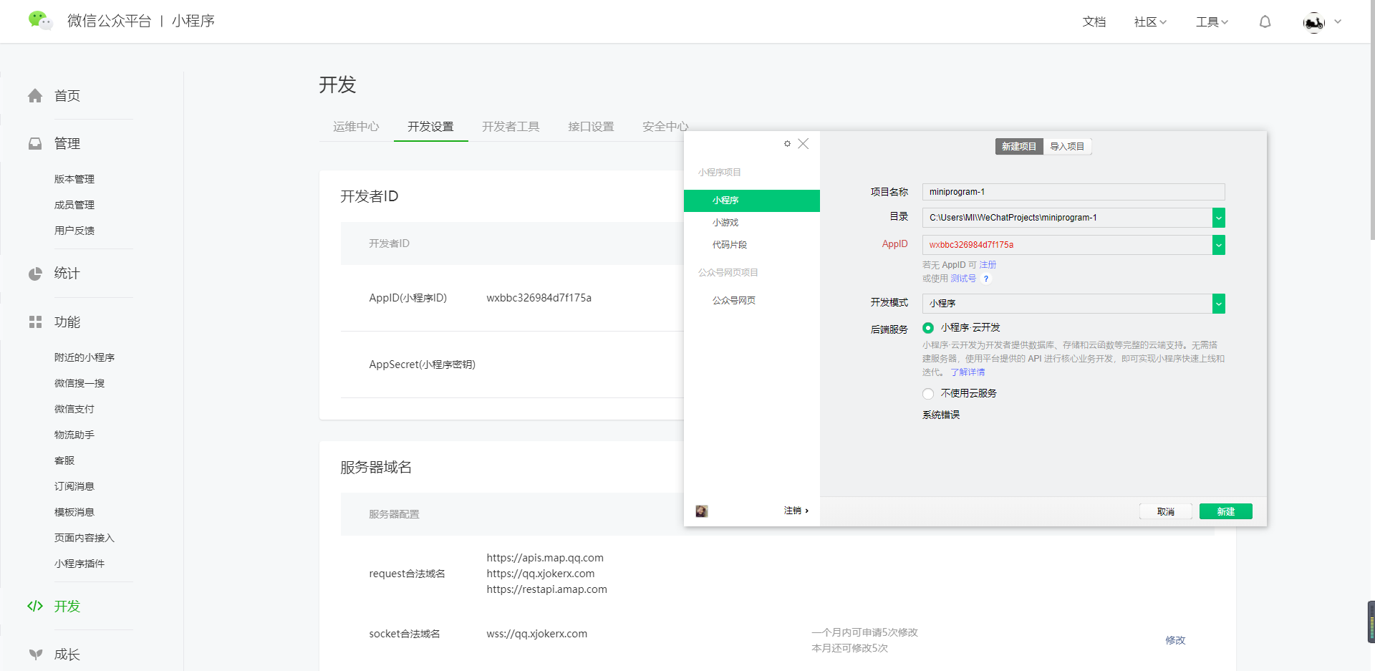The height and width of the screenshot is (671, 1375).
Task: Click the 了解详情 link
Action: 968,372
